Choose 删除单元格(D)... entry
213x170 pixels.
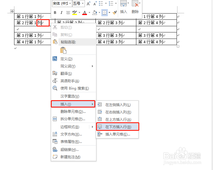pos(74,112)
